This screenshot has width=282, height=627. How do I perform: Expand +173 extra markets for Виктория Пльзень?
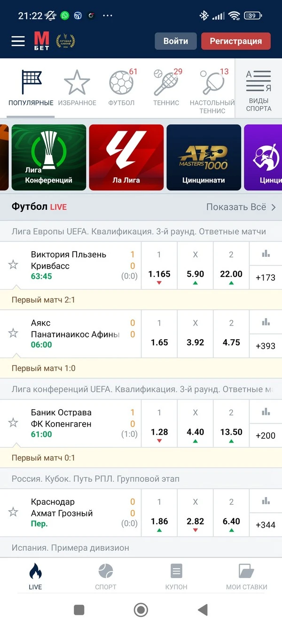coord(266,278)
